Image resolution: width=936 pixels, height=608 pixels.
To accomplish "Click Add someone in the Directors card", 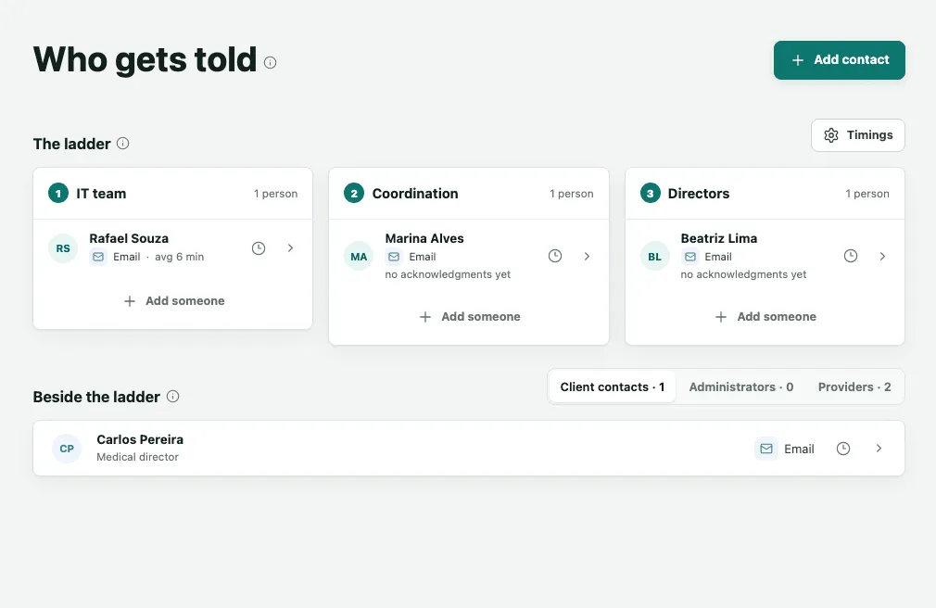I will coord(765,317).
